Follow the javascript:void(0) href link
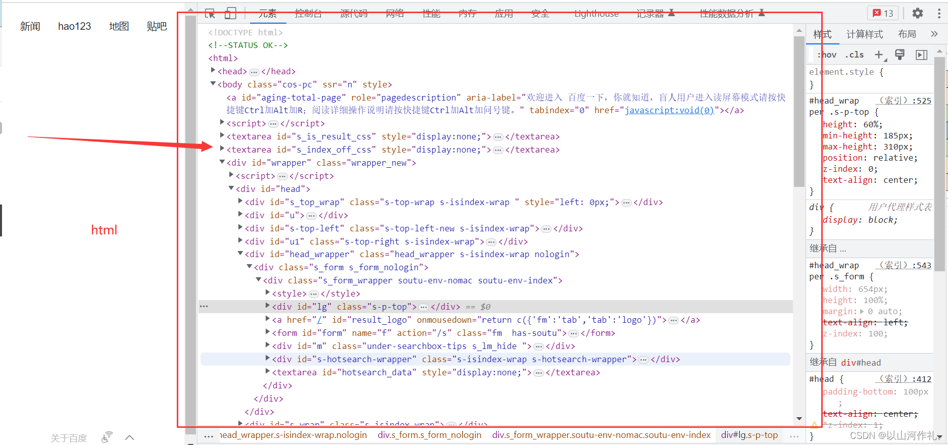 [x=670, y=110]
